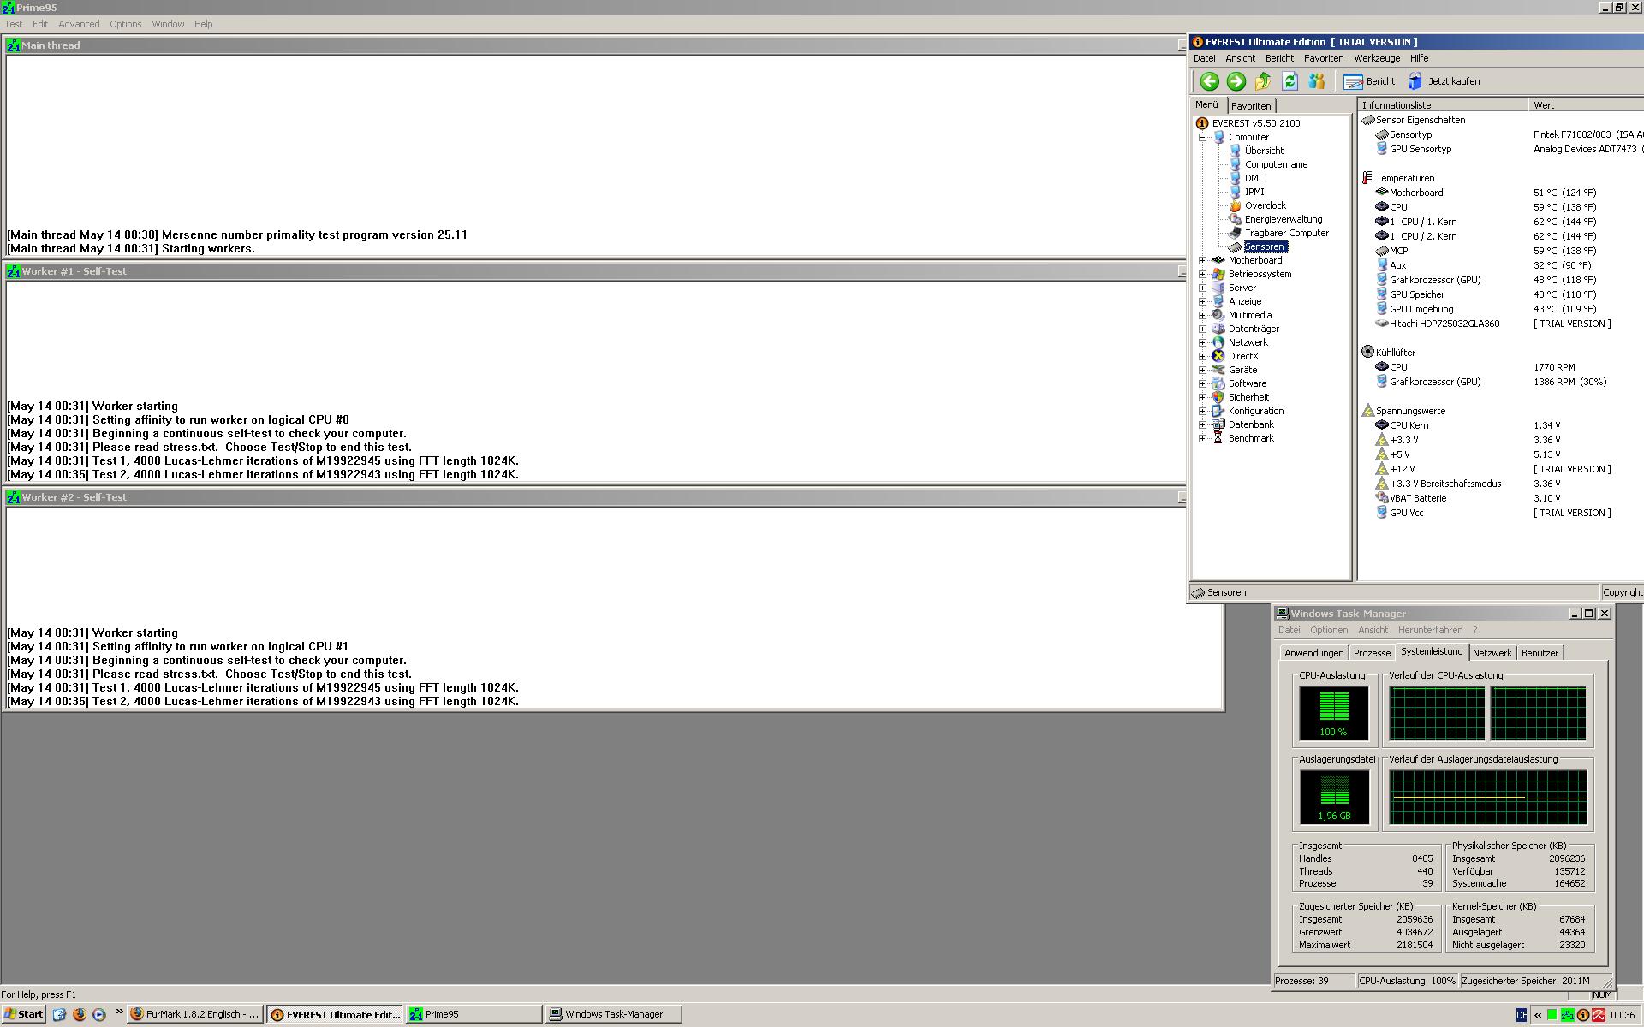Switch to the Task-Manager Prozesse tab

pos(1372,653)
